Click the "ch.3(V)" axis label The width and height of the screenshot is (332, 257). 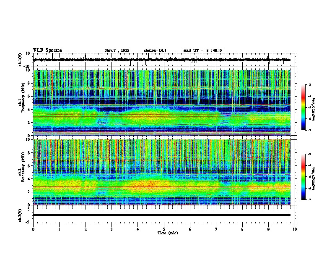coord(20,215)
